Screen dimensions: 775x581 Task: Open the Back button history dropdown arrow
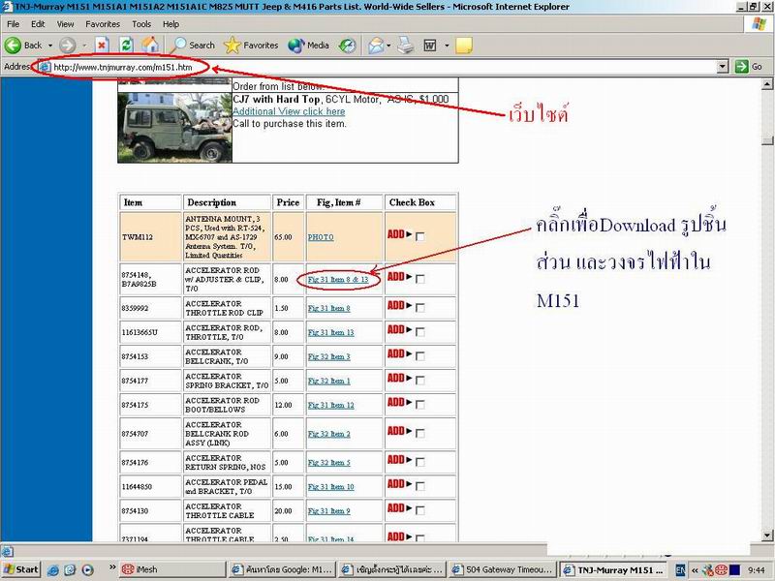(48, 46)
